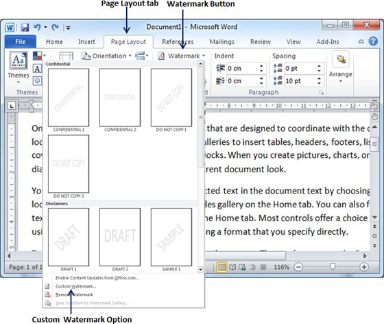Image resolution: width=384 pixels, height=324 pixels.
Task: Open the Themes gallery button
Action: tap(19, 68)
